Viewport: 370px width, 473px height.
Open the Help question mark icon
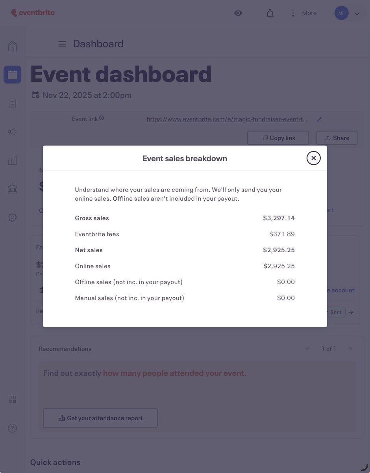(13, 428)
